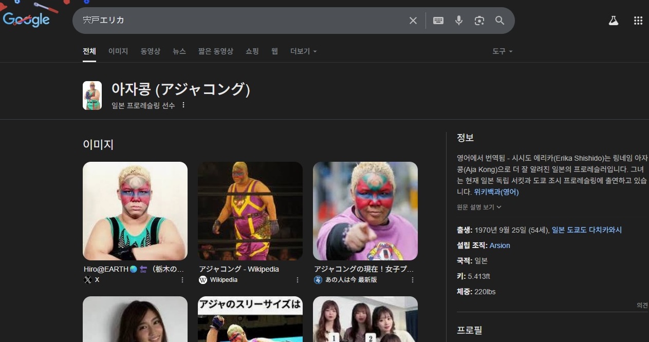Open the Aja Kong profile thumbnail in header
Screen dimensions: 649x342
[92, 96]
